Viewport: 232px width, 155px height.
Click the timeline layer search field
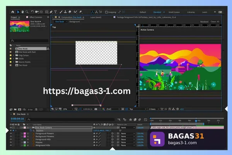click(x=70, y=119)
